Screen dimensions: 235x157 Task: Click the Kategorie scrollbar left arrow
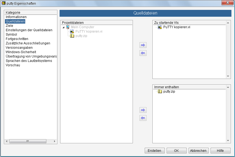pyautogui.click(x=7, y=141)
